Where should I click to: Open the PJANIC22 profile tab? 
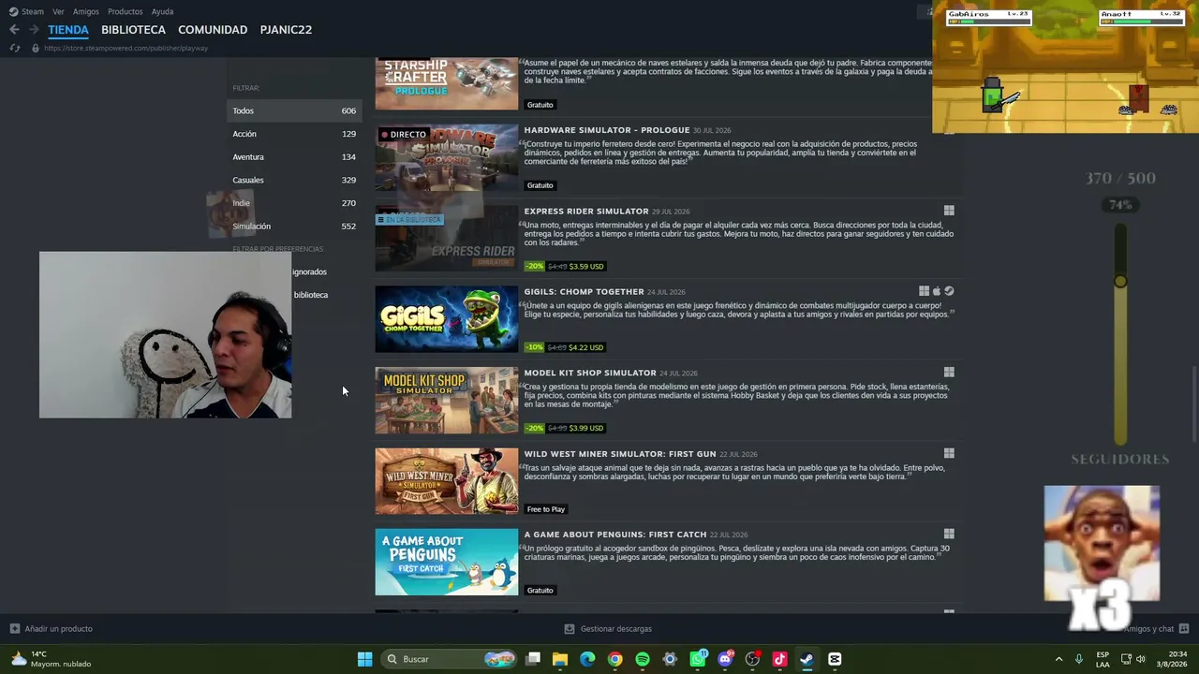click(x=286, y=30)
